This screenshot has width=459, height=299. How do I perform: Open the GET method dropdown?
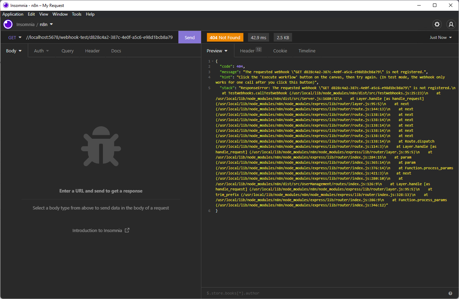[x=15, y=37]
